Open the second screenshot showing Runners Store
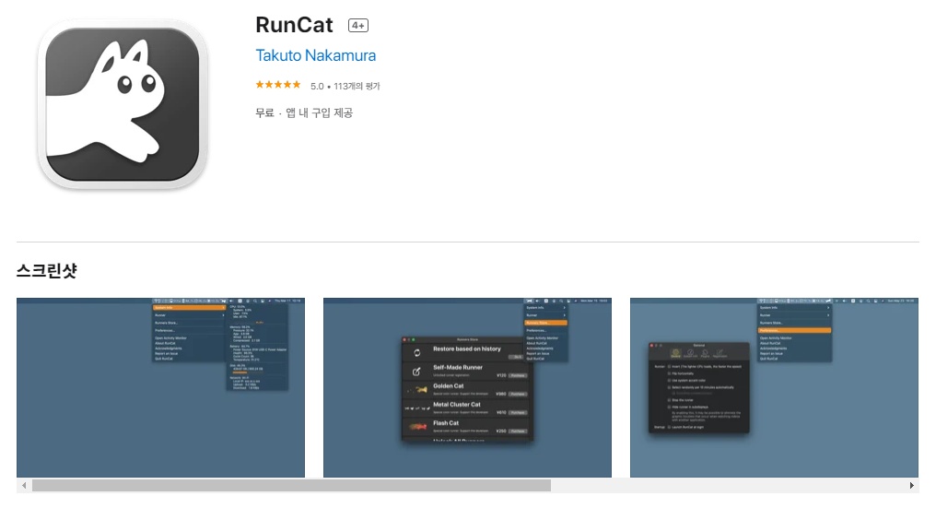 point(467,387)
